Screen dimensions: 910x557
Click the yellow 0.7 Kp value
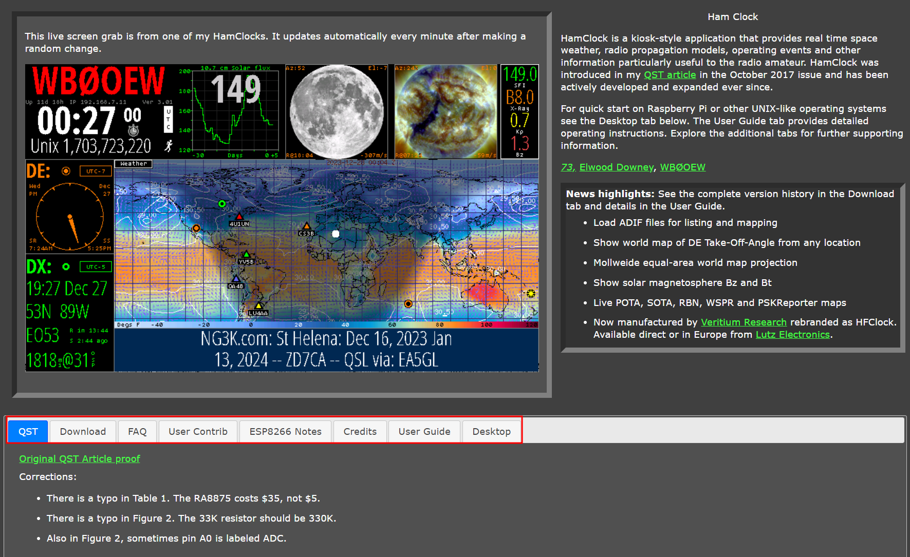pos(519,120)
